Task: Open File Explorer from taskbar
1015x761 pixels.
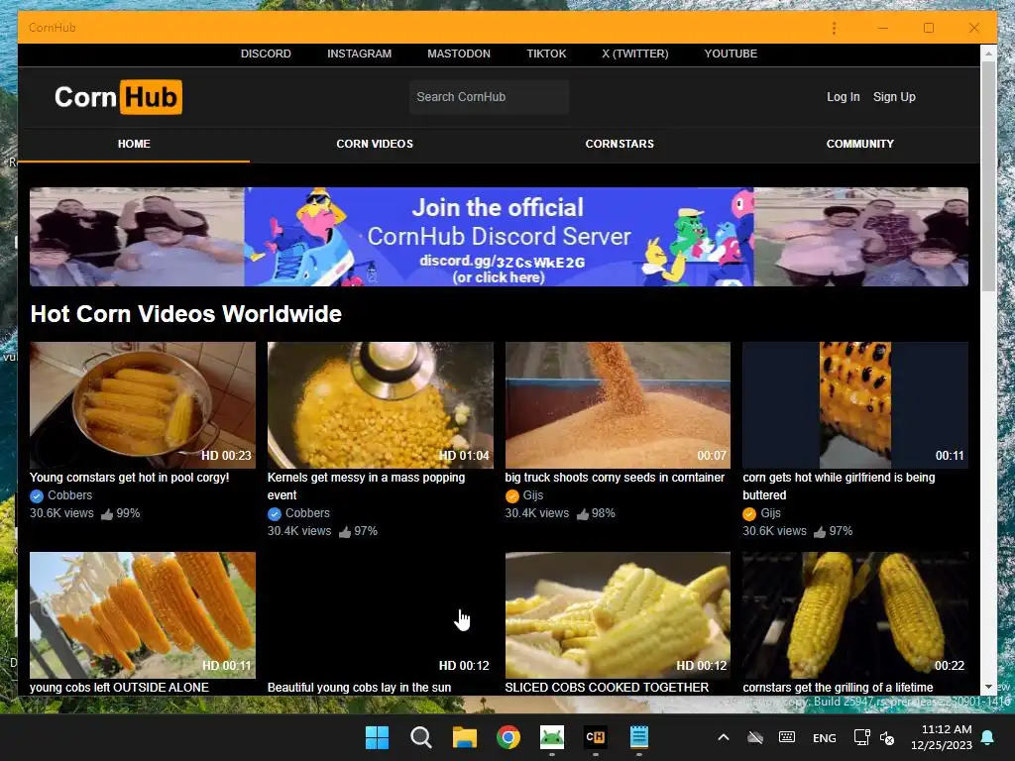Action: [x=464, y=737]
